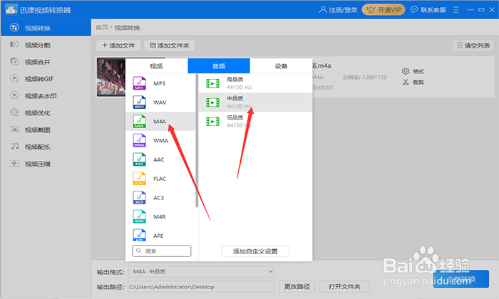Open 视频转换 in the sidebar
This screenshot has height=299, width=499.
coord(46,28)
